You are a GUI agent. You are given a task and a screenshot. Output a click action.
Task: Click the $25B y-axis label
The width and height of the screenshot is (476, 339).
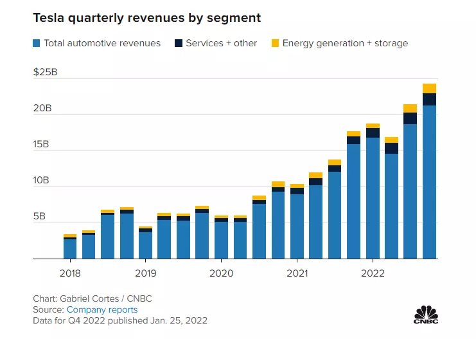[x=45, y=72]
